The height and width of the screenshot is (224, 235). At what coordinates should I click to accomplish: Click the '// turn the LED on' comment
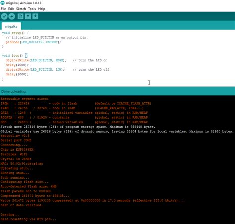[x=90, y=60]
